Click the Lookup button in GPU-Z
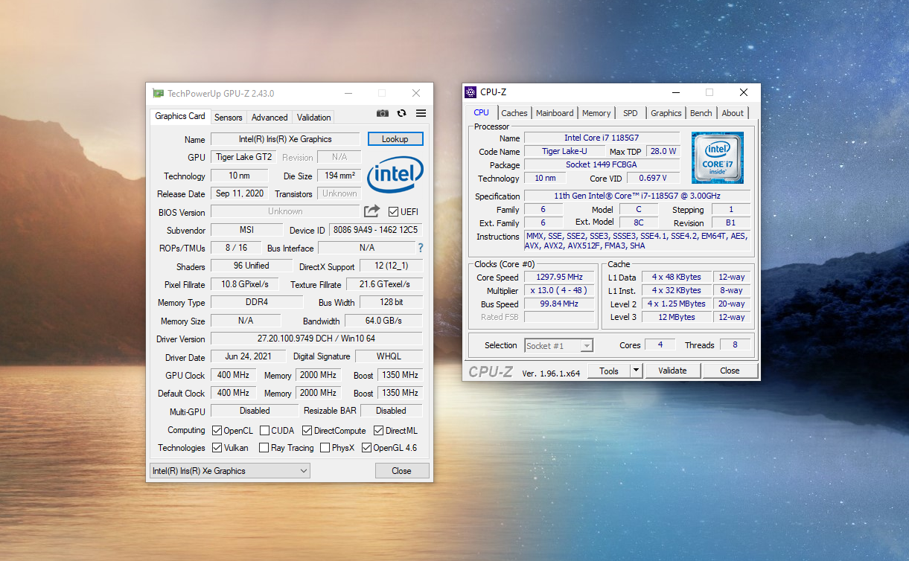Viewport: 909px width, 561px height. [395, 138]
